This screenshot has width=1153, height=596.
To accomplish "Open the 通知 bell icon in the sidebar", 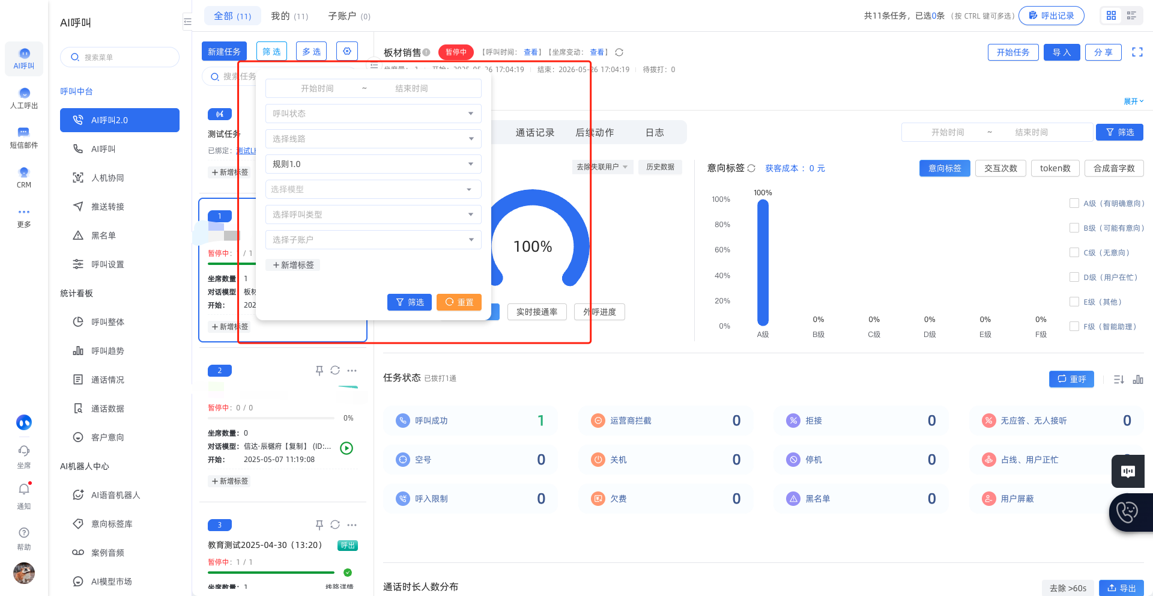I will pyautogui.click(x=24, y=489).
